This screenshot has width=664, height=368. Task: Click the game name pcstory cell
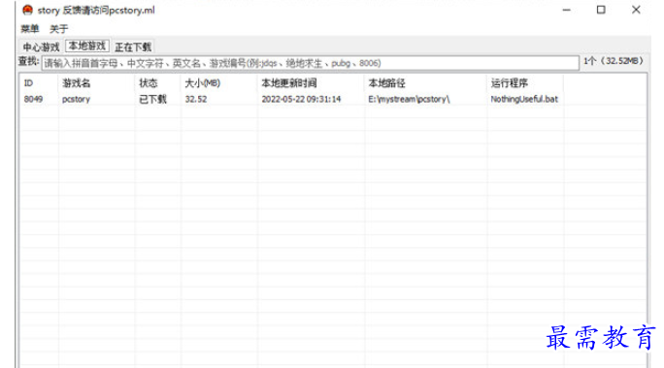[77, 100]
